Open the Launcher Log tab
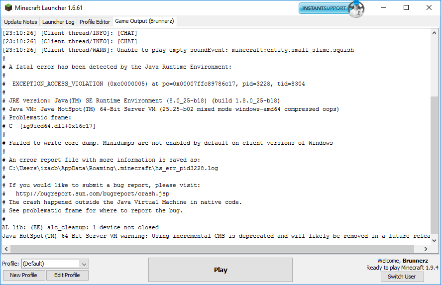Screen dimensions: 441x285 point(58,22)
